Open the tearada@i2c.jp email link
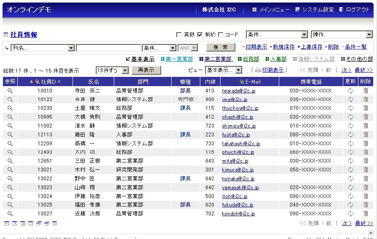Viewport: 377px width, 239px height. pyautogui.click(x=238, y=91)
